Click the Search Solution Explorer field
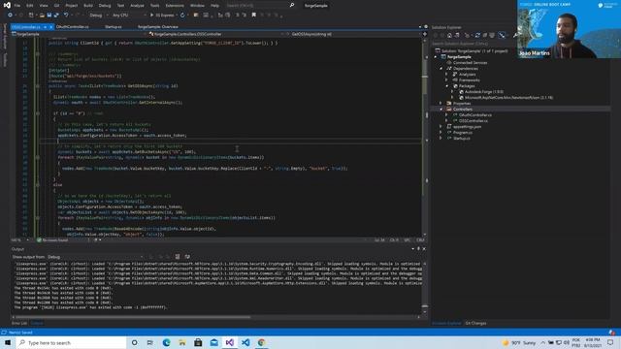Screen dimensions: 621x349 [x=474, y=44]
